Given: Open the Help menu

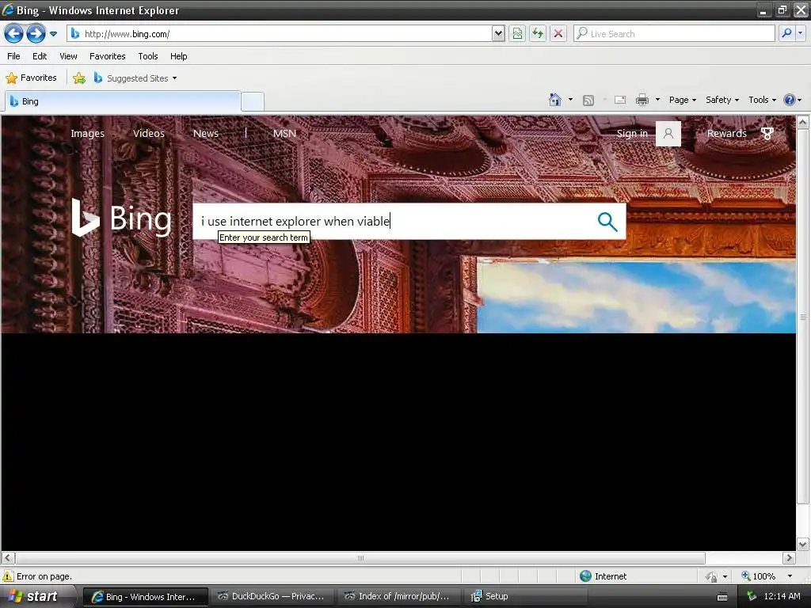Looking at the screenshot, I should (x=178, y=56).
